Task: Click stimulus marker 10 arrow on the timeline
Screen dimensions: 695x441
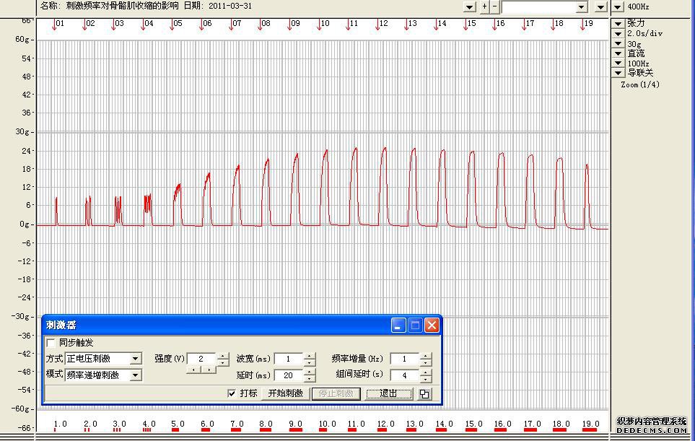Action: pos(320,25)
